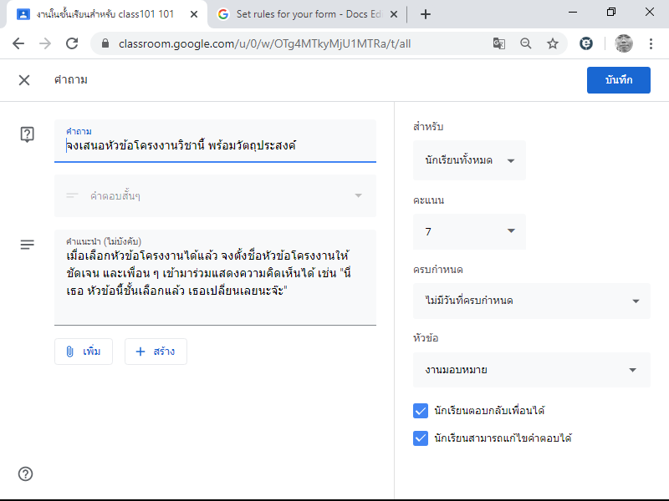669x501 pixels.
Task: Click the browser back arrow
Action: point(18,43)
